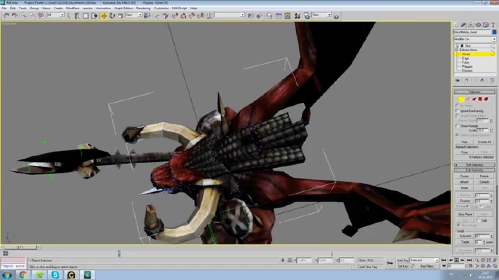Click the Select and Rotate tool

click(112, 16)
